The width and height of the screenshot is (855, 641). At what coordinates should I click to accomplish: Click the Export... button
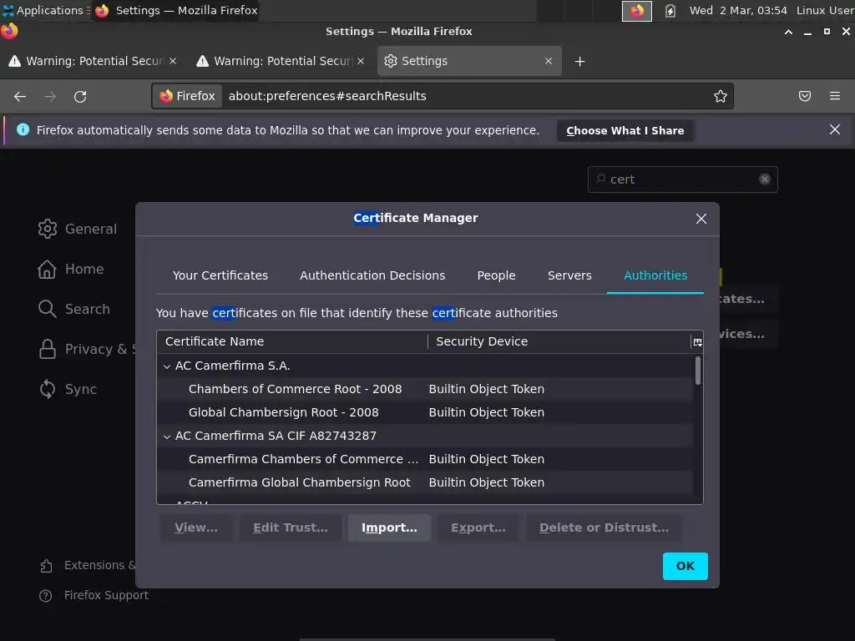tap(478, 527)
